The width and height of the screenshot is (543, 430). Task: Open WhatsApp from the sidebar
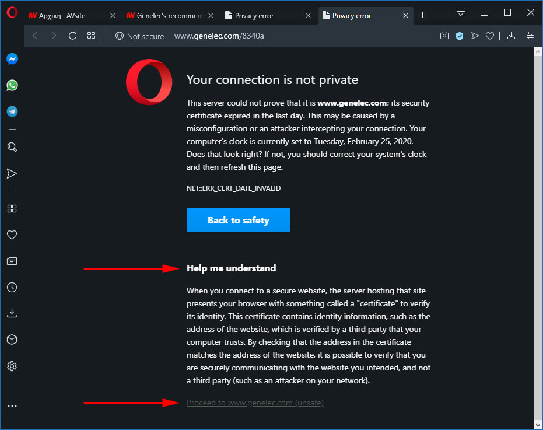point(12,85)
